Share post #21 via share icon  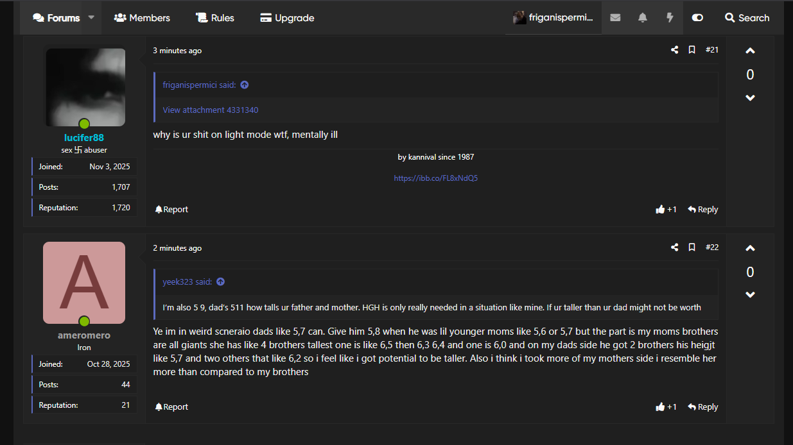coord(675,50)
